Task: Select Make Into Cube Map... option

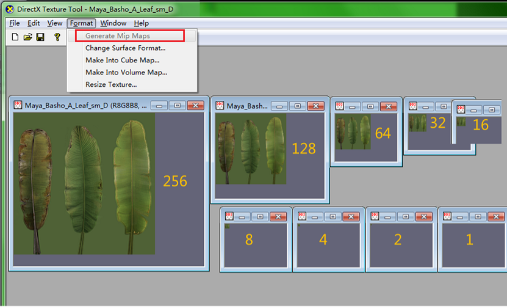Action: pos(122,60)
